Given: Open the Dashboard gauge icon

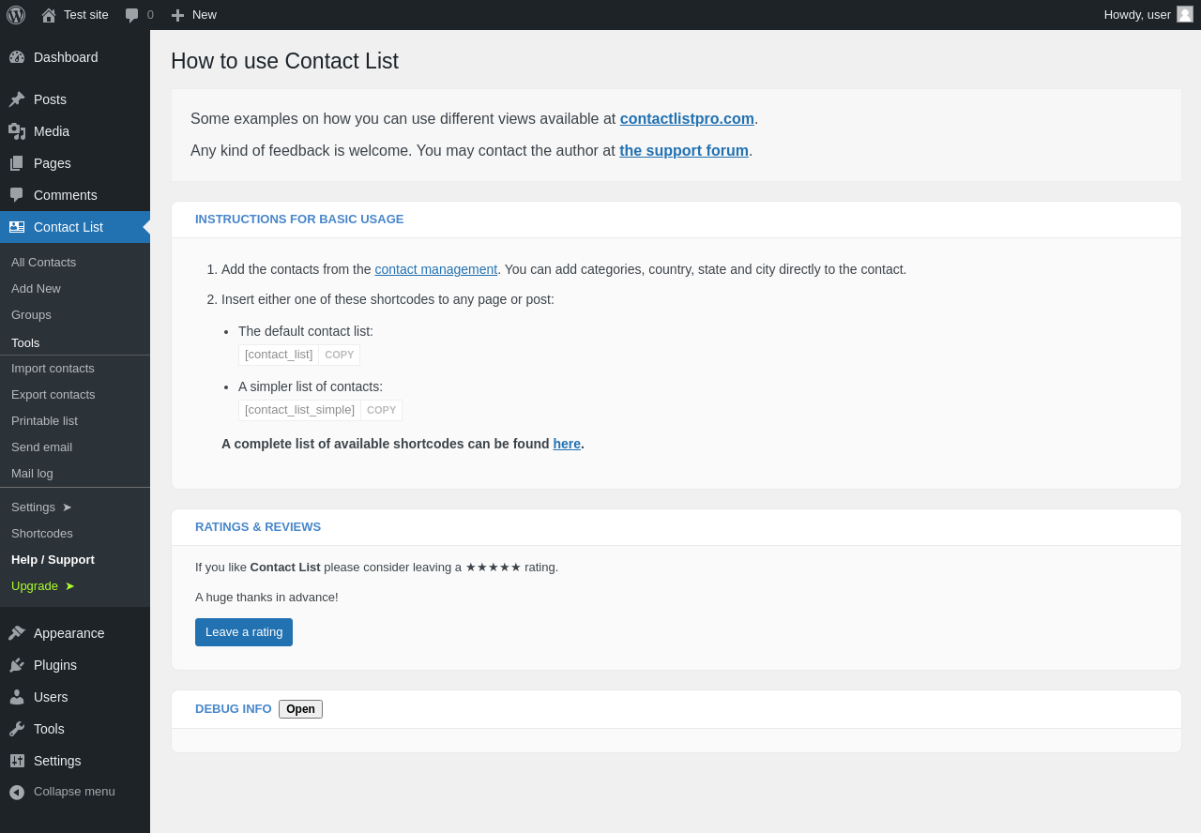Looking at the screenshot, I should [17, 57].
